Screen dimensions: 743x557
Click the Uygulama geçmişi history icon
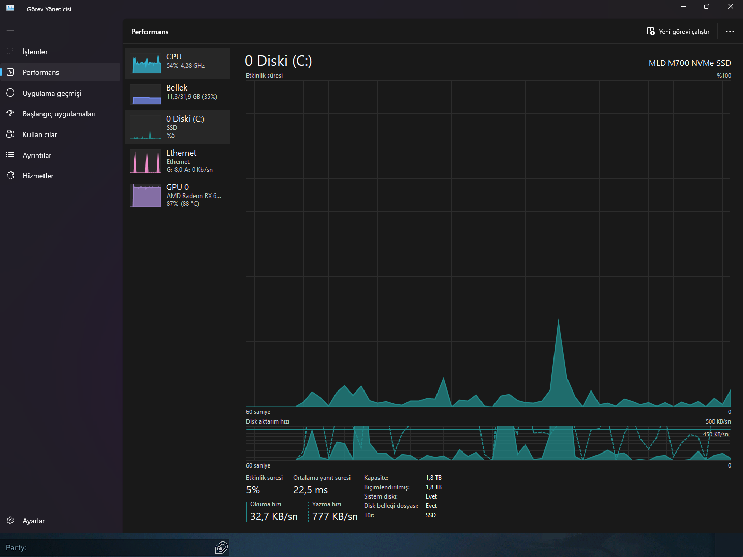point(10,93)
